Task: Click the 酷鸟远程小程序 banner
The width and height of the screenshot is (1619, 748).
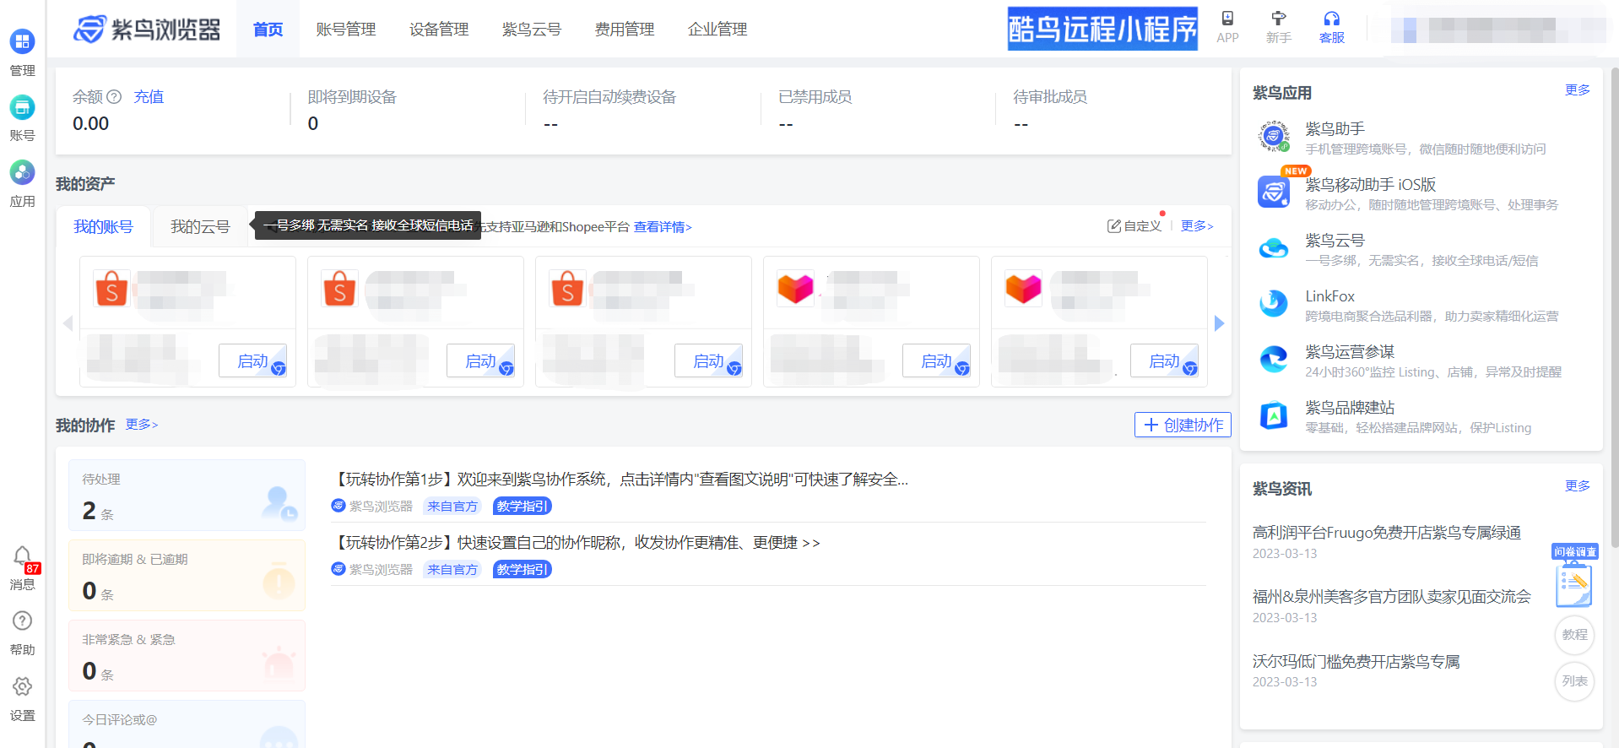Action: tap(1102, 29)
